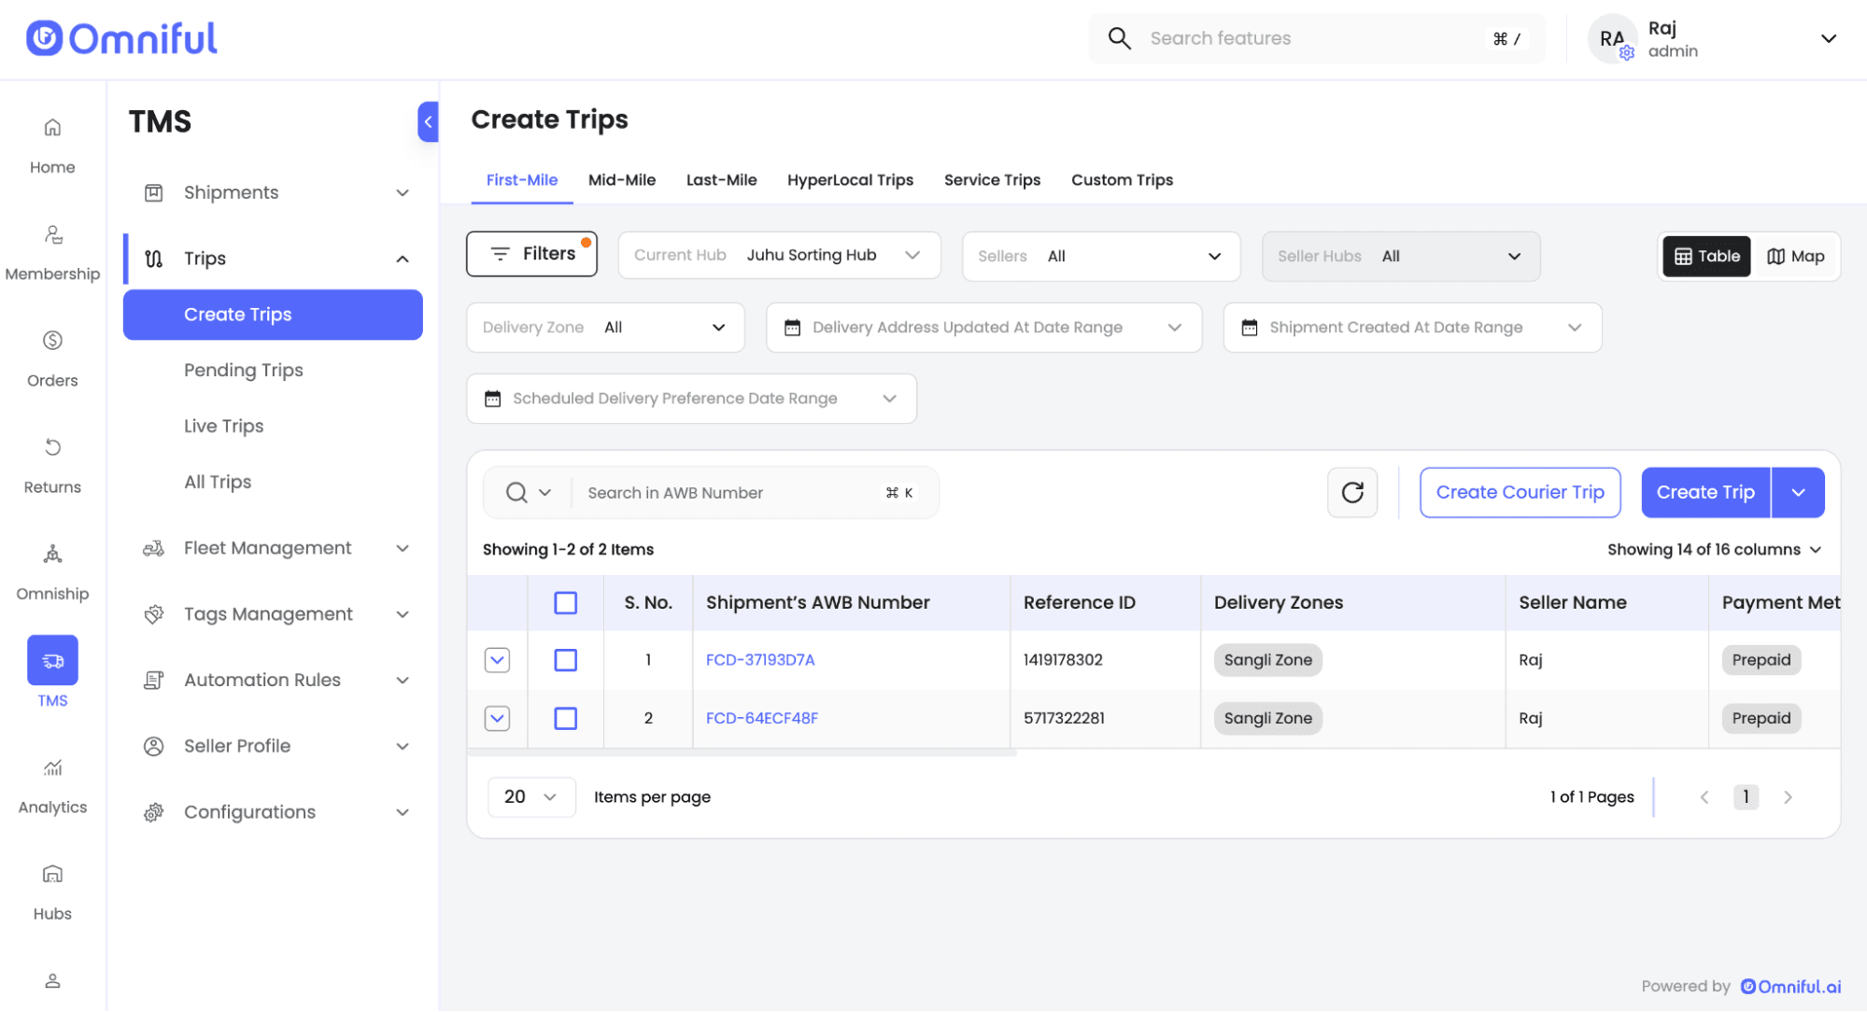
Task: Collapse the TMS side panel arrow
Action: click(x=428, y=121)
